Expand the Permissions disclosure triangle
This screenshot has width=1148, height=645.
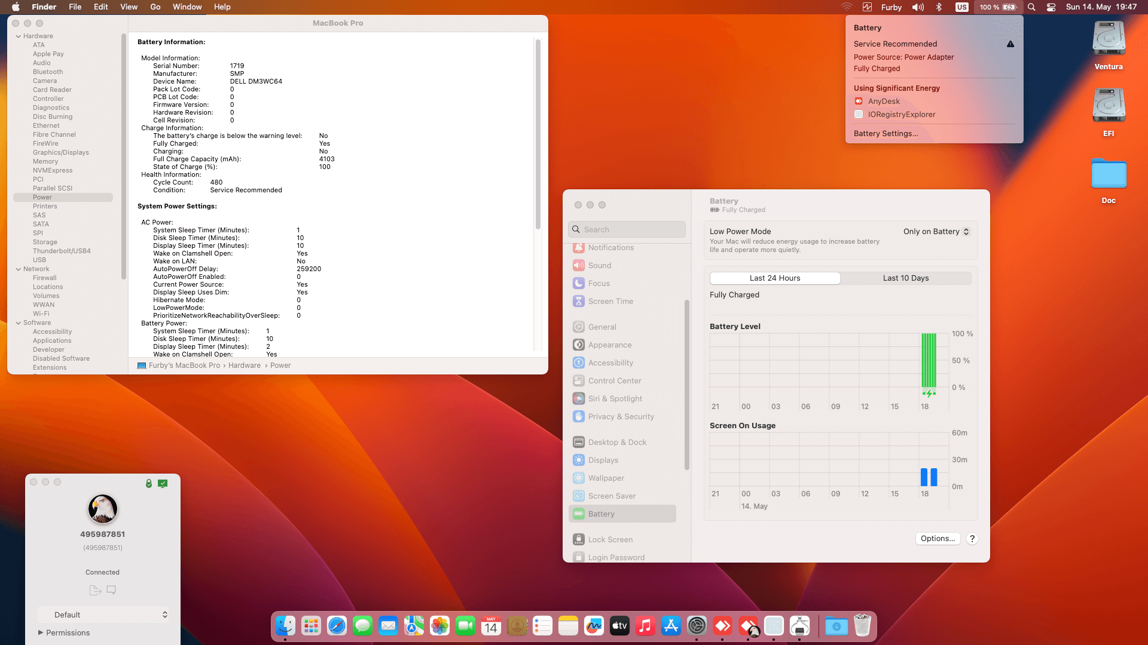tap(41, 632)
